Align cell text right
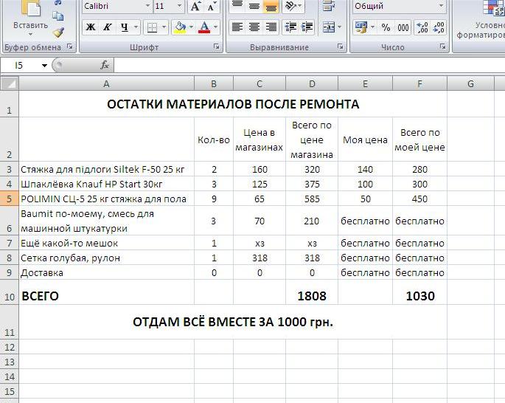Viewport: 505px width, 403px height. [x=271, y=27]
